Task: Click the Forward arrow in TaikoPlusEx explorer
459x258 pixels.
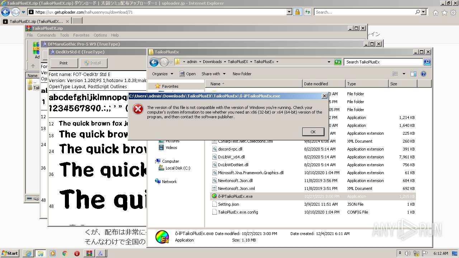Action: 164,62
